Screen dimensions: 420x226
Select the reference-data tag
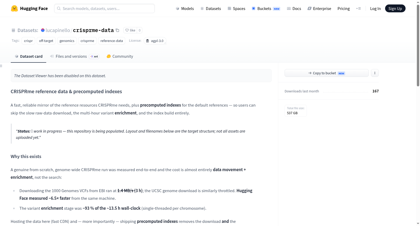pyautogui.click(x=112, y=41)
